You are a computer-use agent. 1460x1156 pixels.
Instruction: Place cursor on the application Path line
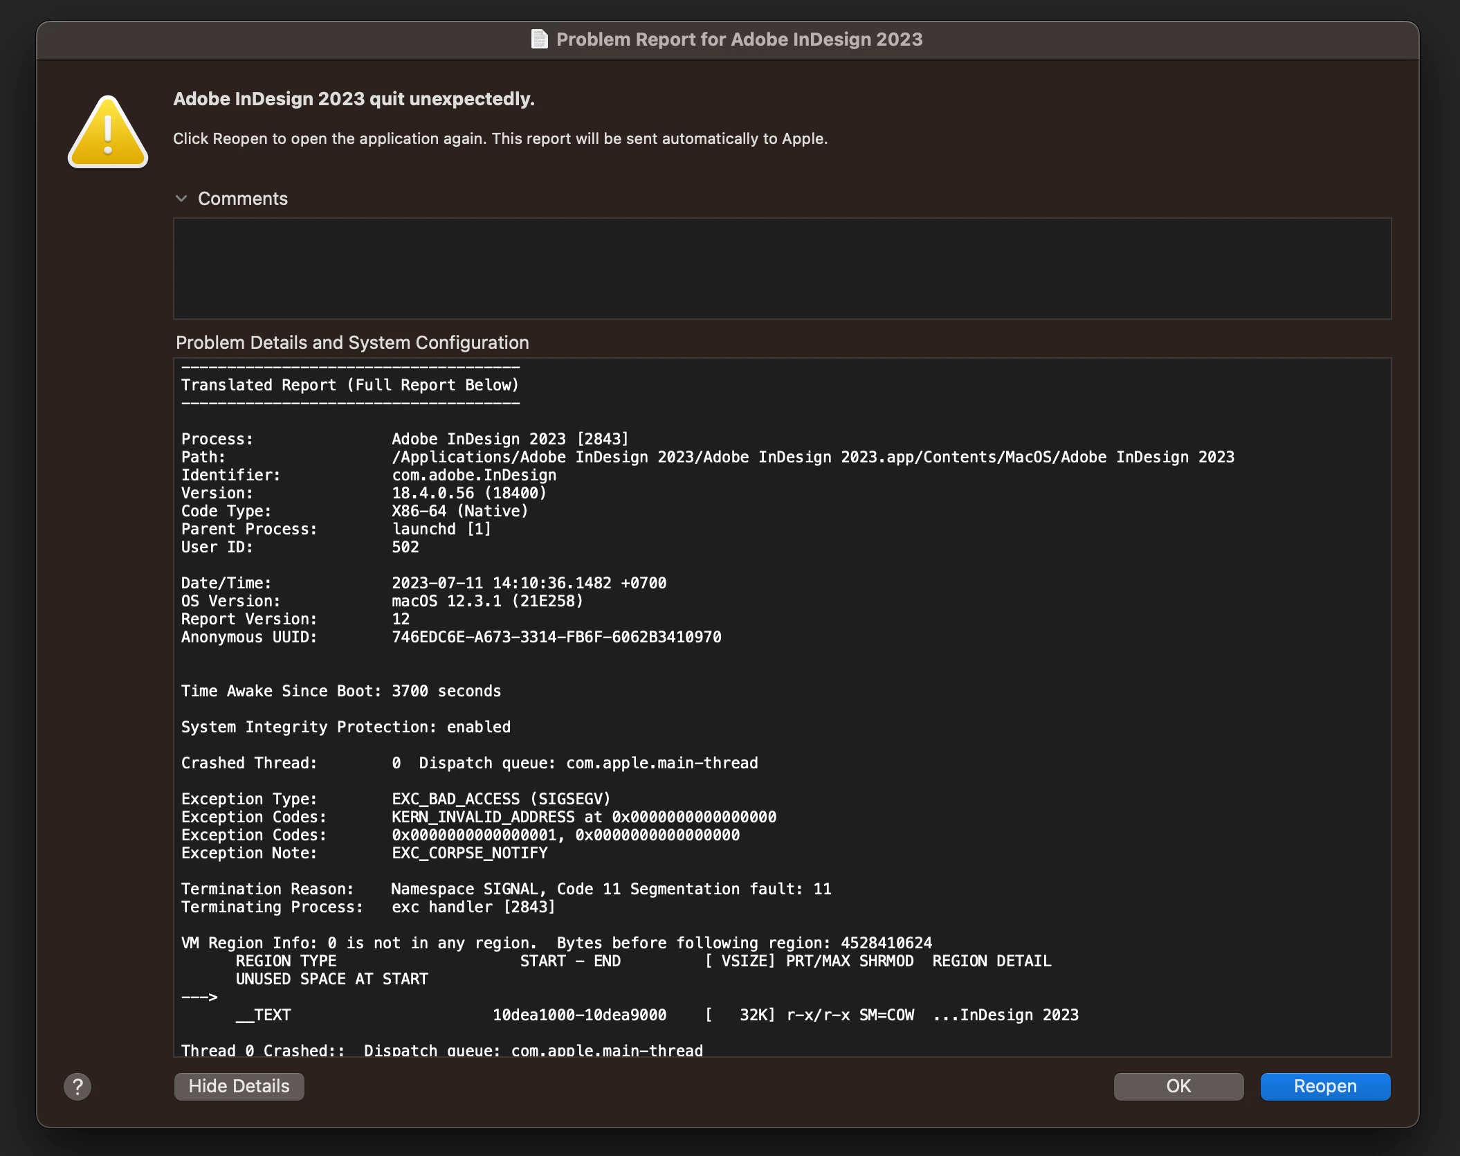pyautogui.click(x=812, y=457)
